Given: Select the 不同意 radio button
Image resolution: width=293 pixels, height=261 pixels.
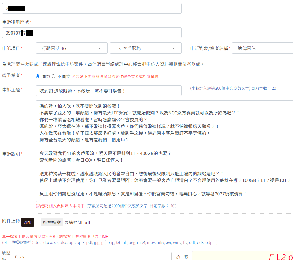Looking at the screenshot, I should 54,76.
